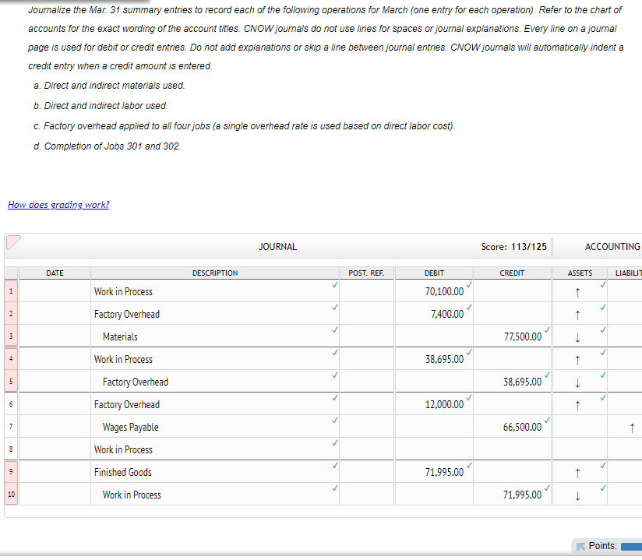Click the Materials description field
Viewport: 642px width, 560px height.
point(215,336)
